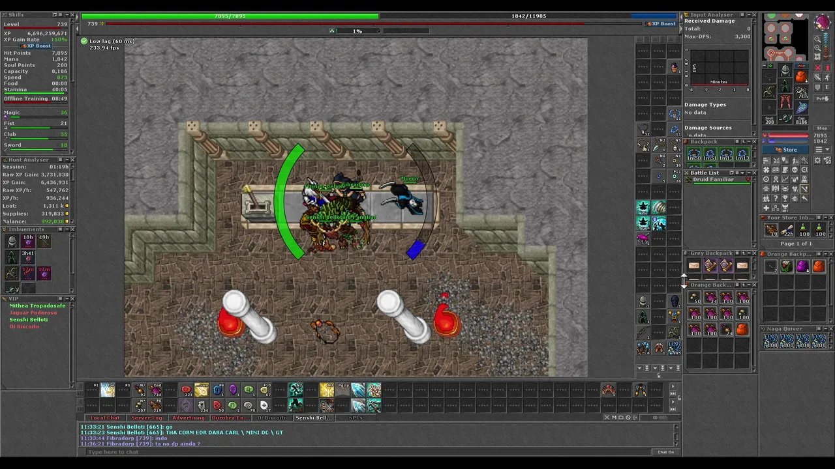Open the trophy icon in sidebar grid
This screenshot has height=469, width=835.
(x=785, y=199)
